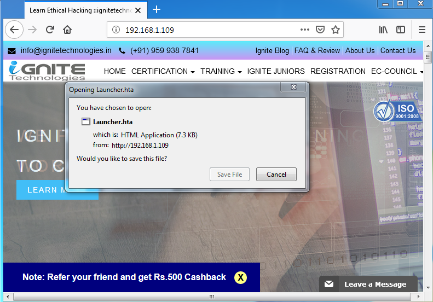Open the FAQ & Review link
The width and height of the screenshot is (433, 302).
tap(317, 51)
